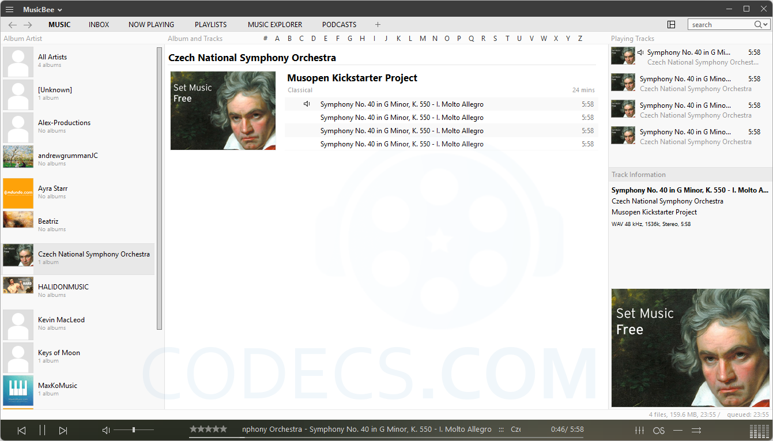
Task: Skip to the next track
Action: pyautogui.click(x=63, y=430)
